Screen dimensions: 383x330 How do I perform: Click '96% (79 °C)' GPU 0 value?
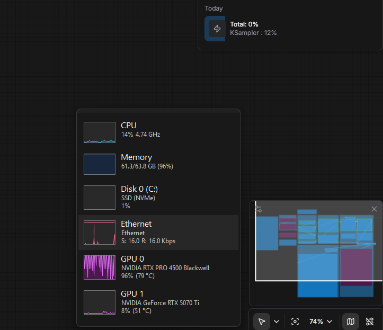point(138,276)
